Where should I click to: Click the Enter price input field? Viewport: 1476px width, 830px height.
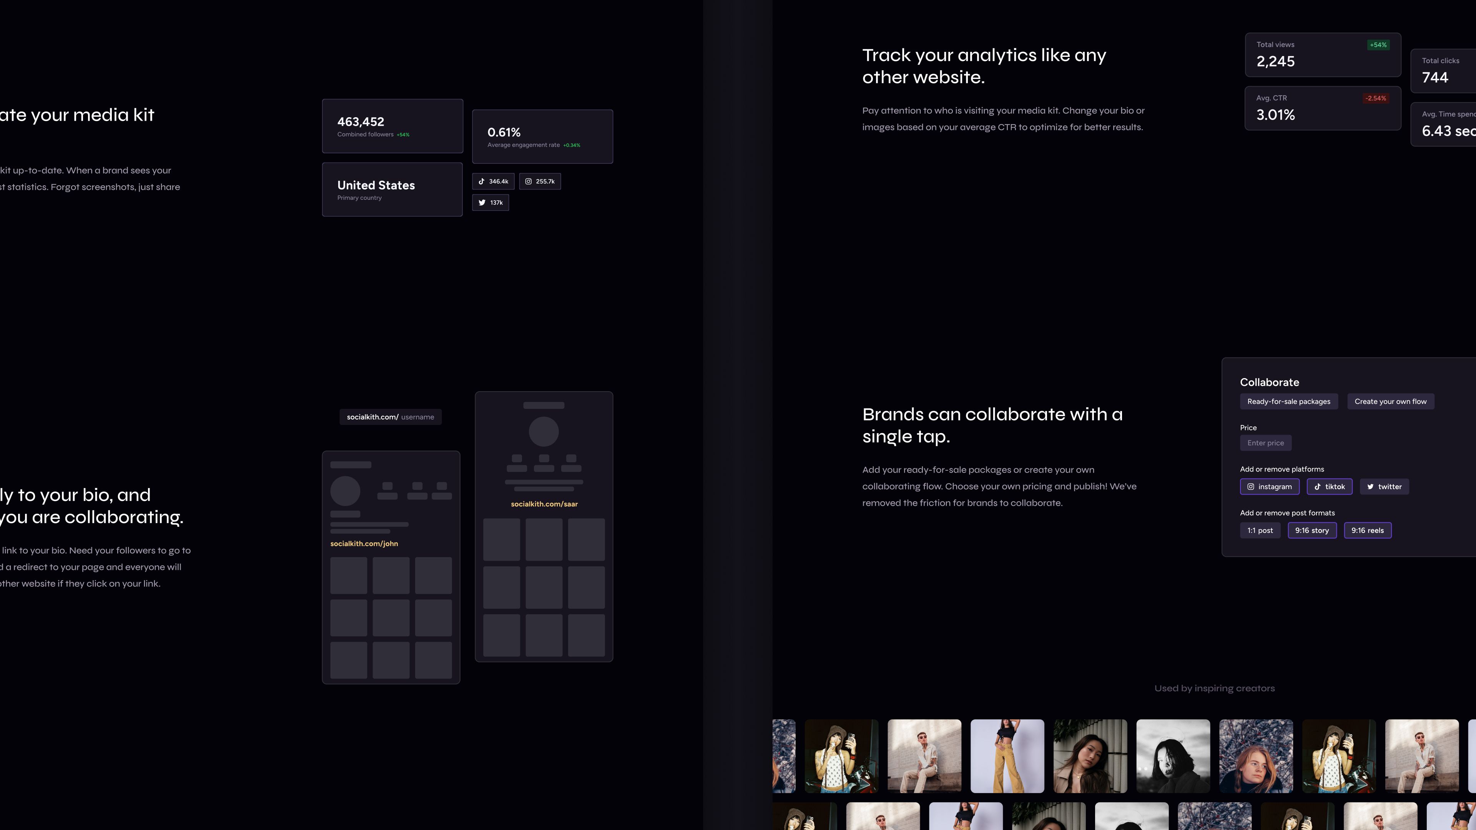point(1266,443)
